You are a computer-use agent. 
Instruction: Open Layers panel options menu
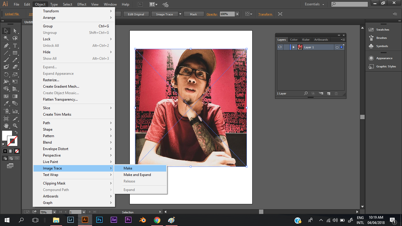tap(343, 39)
